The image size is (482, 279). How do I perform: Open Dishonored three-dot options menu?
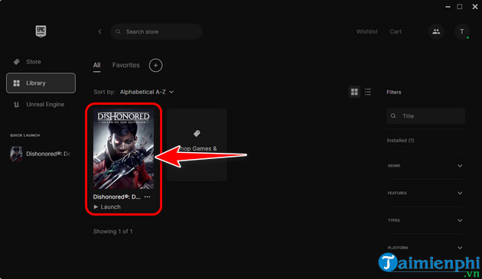coord(147,196)
